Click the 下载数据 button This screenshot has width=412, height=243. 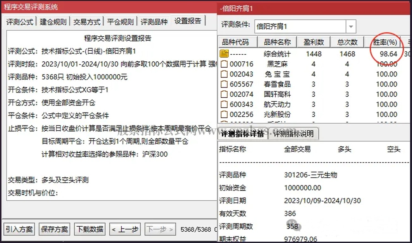(x=90, y=229)
